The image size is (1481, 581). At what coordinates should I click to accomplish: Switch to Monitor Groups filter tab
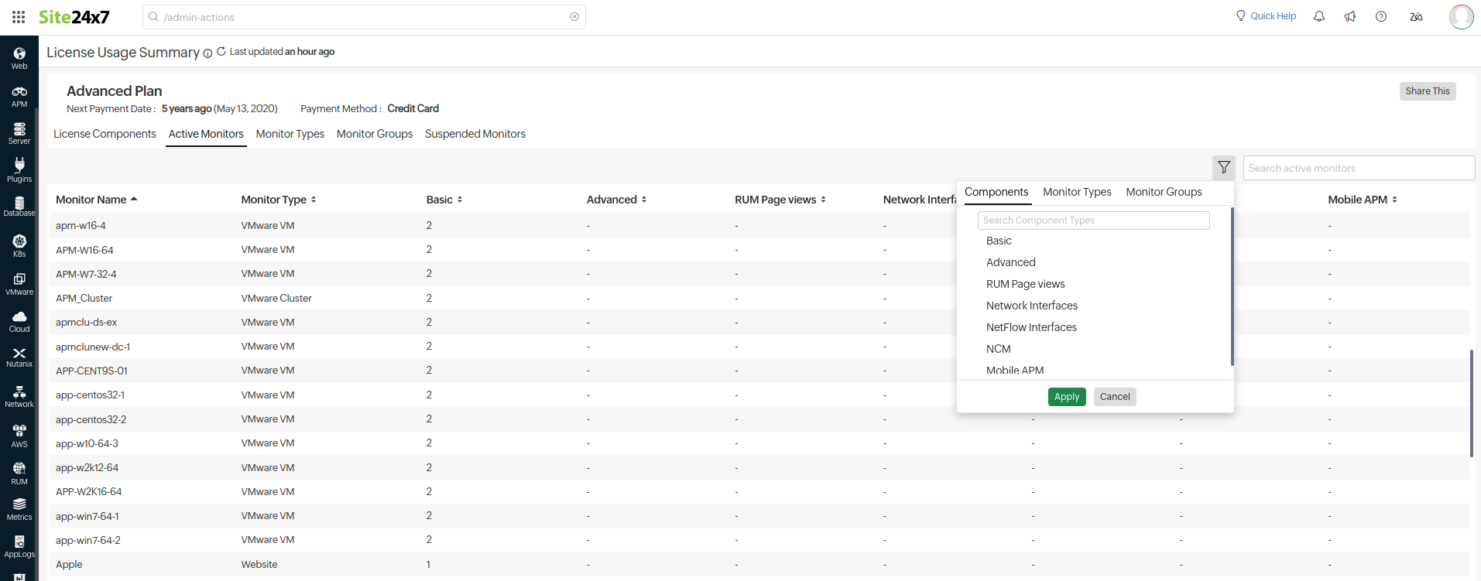point(1164,192)
